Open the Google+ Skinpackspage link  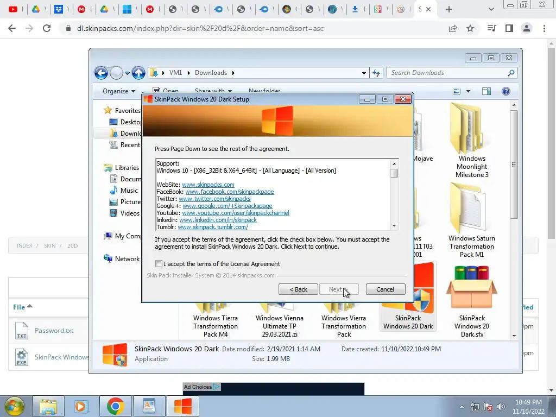[228, 206]
